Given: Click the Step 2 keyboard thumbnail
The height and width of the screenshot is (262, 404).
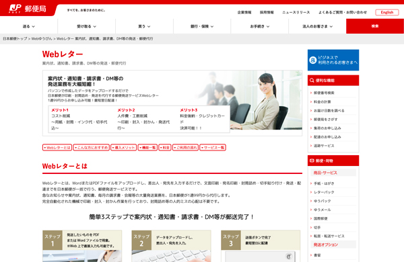Looking at the screenshot, I should (171, 256).
